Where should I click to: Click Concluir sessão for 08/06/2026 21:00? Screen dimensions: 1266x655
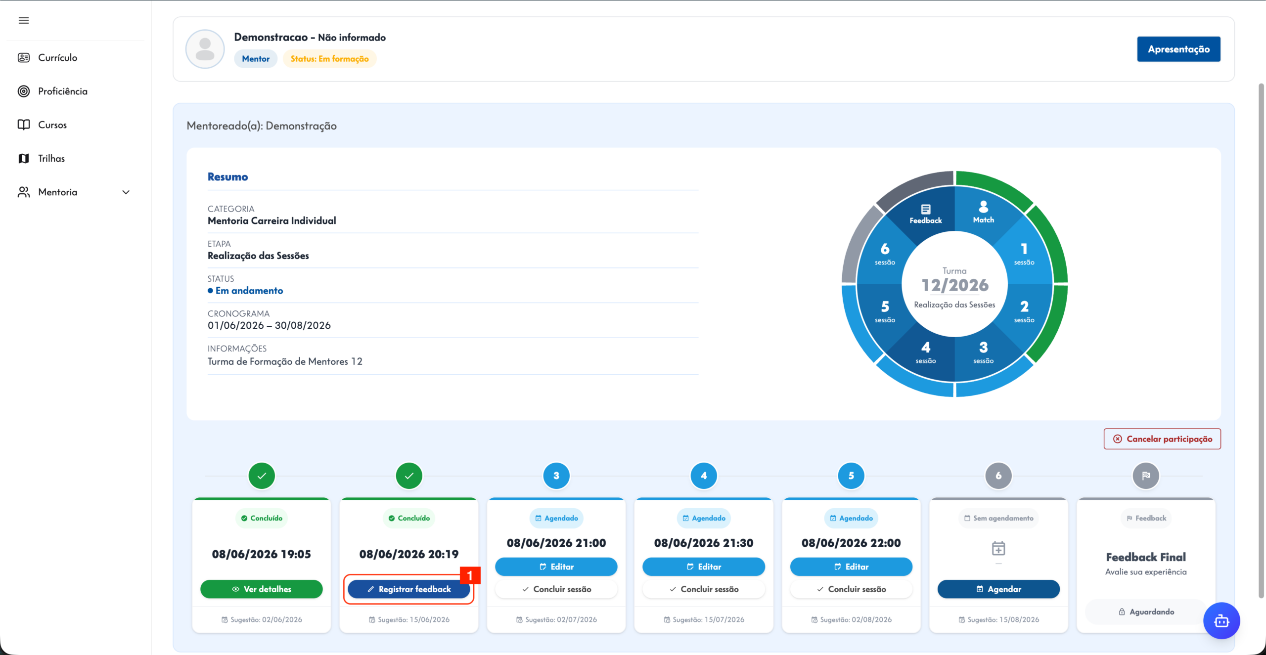coord(556,589)
